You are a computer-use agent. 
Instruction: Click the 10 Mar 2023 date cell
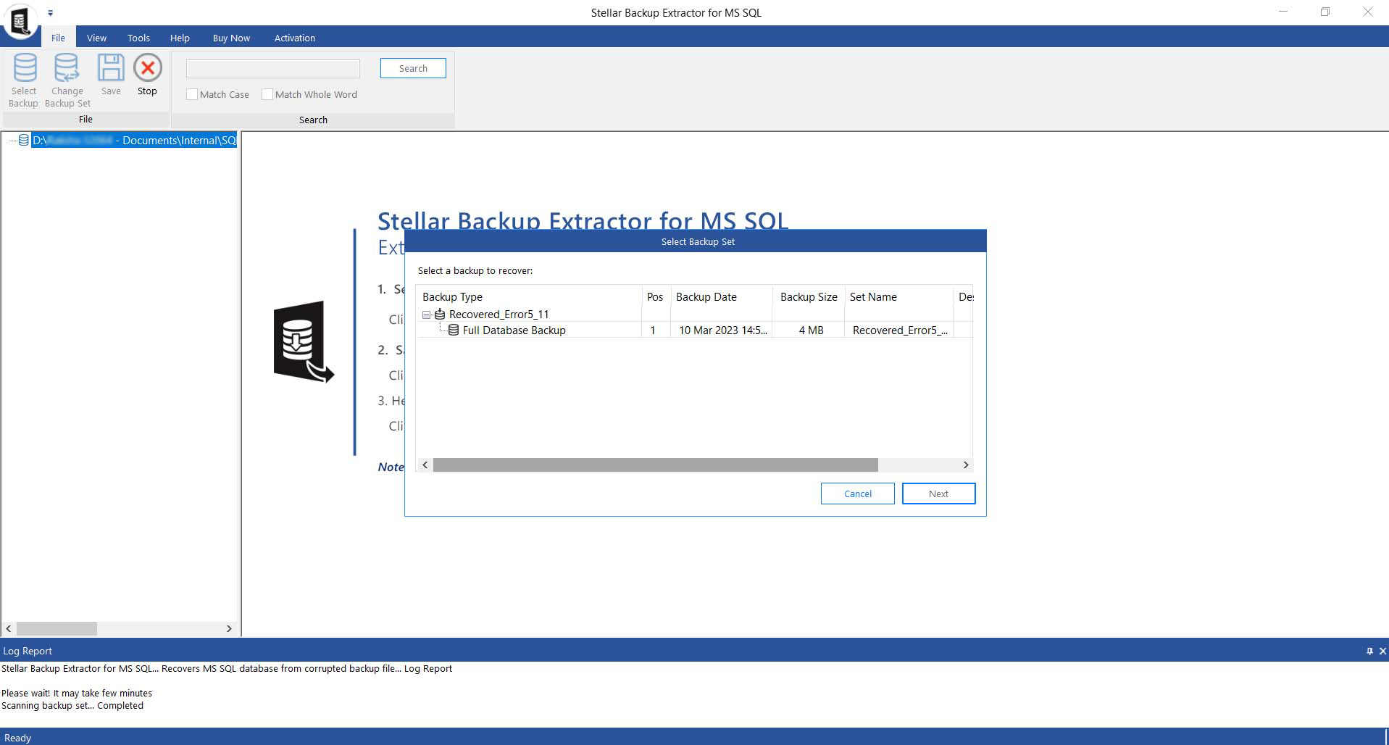coord(722,330)
